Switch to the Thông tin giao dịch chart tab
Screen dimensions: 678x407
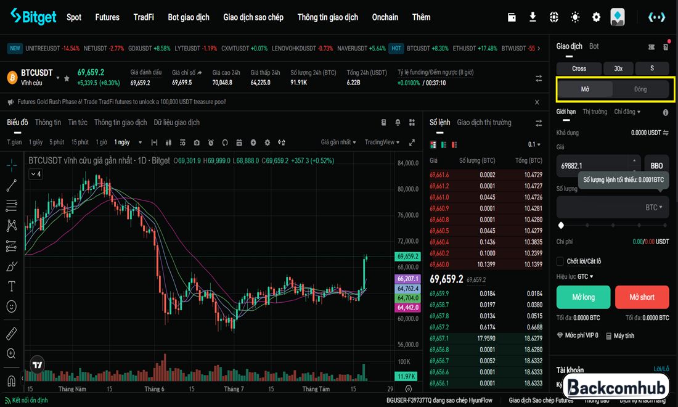click(121, 122)
